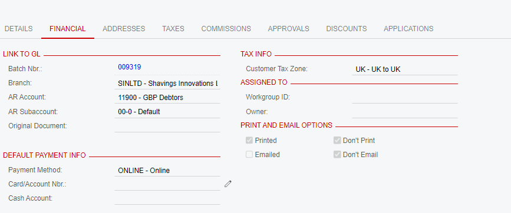The height and width of the screenshot is (213, 511).
Task: Click the Customer Tax Zone field UK - UK to UK
Action: tap(405, 69)
